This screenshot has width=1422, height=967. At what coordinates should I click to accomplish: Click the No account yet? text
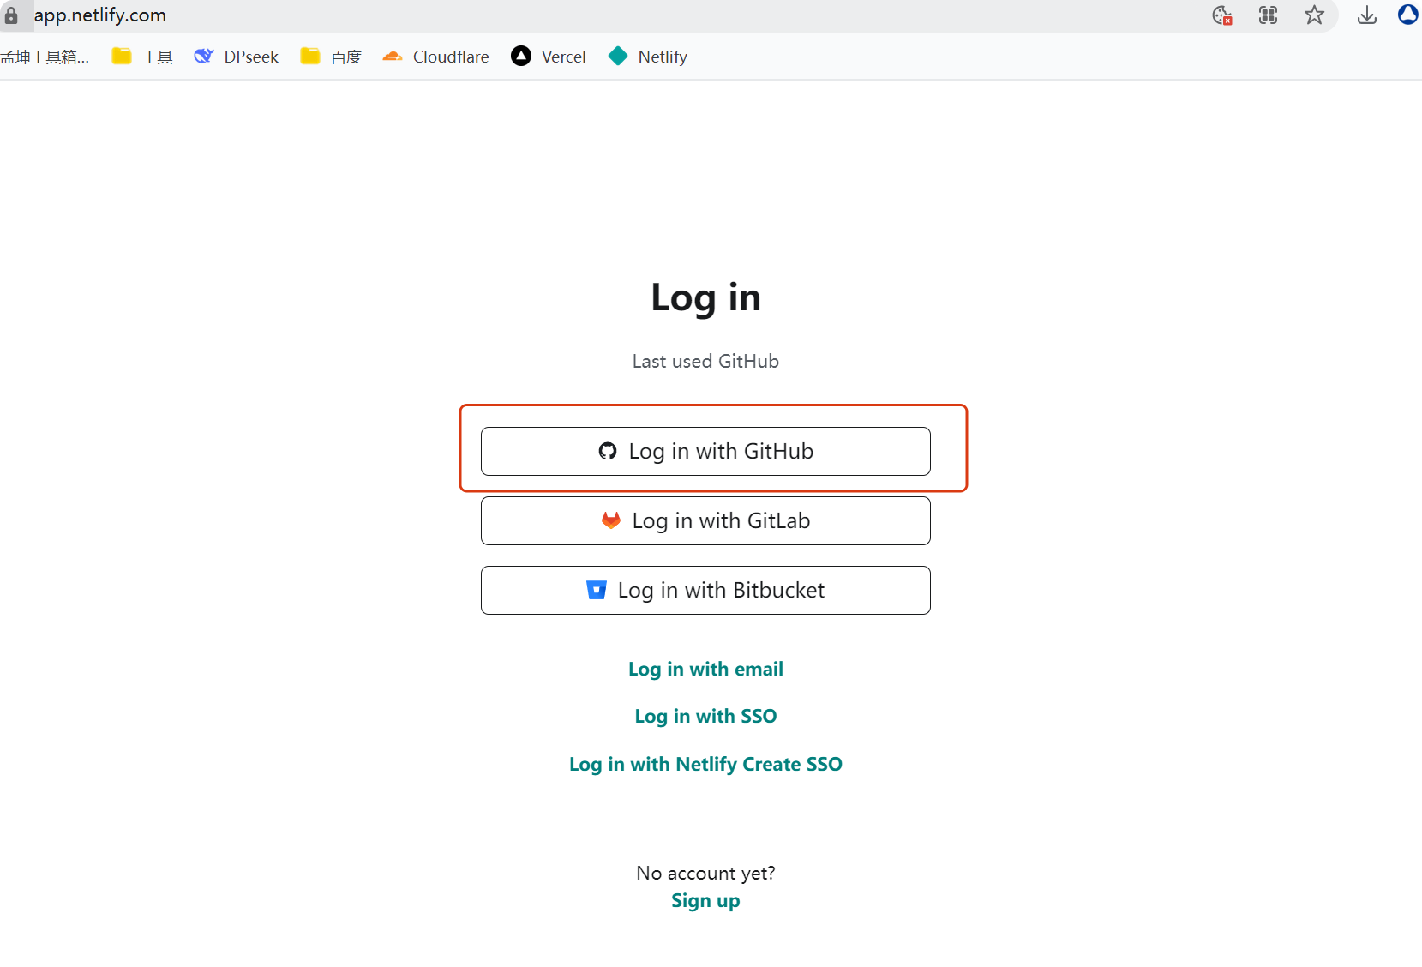pyautogui.click(x=705, y=873)
